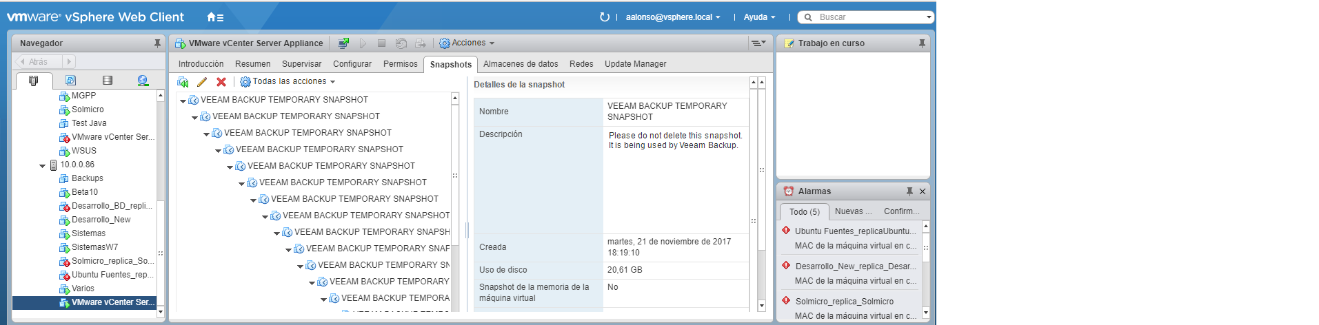
Task: Click the red Delete snapshot icon
Action: click(x=221, y=82)
